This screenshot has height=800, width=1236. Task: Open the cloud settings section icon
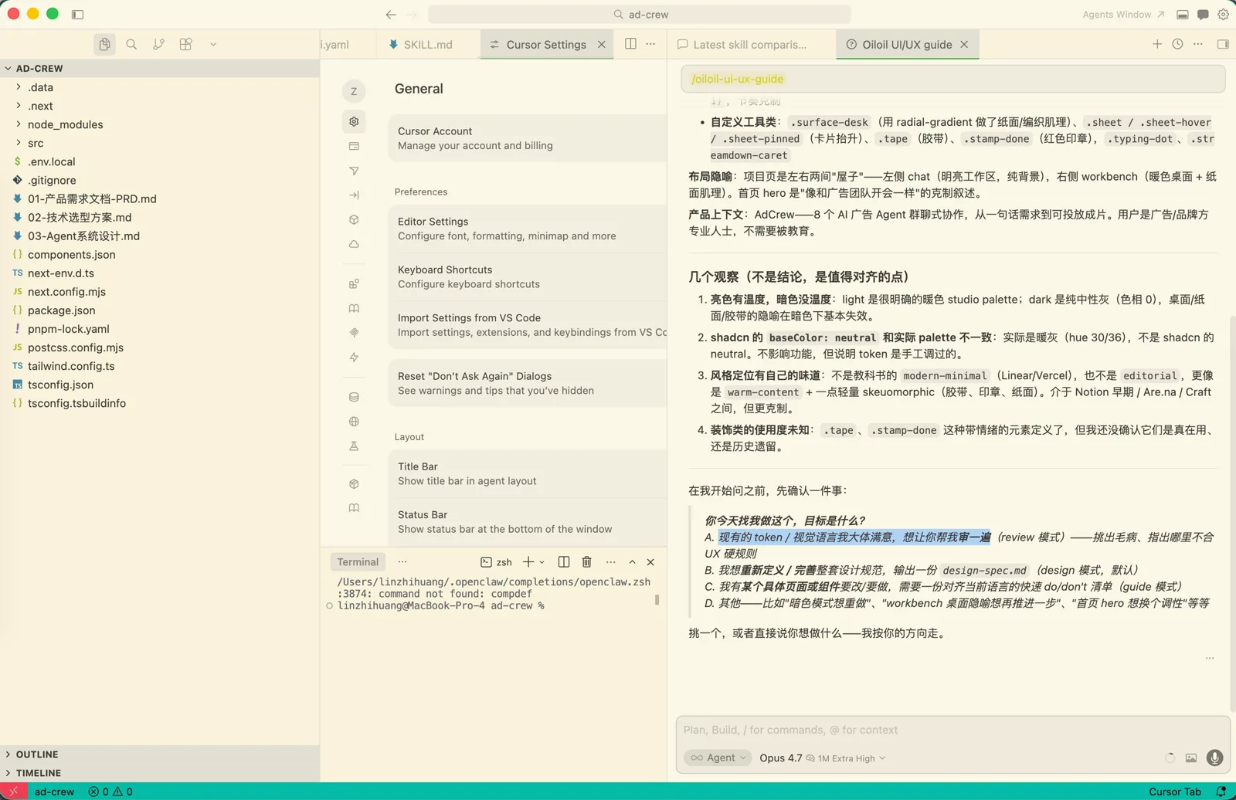tap(354, 244)
